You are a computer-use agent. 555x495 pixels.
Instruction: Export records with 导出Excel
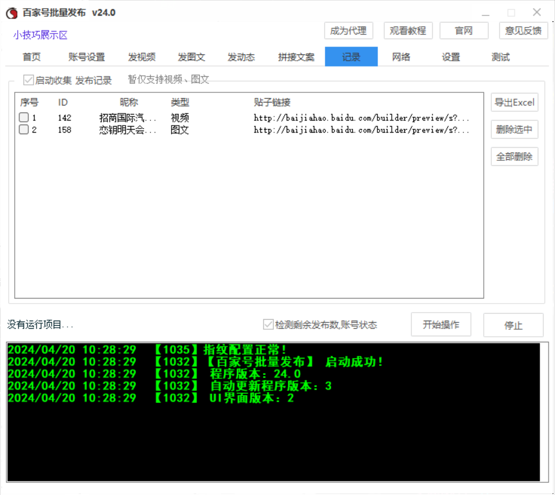(514, 103)
